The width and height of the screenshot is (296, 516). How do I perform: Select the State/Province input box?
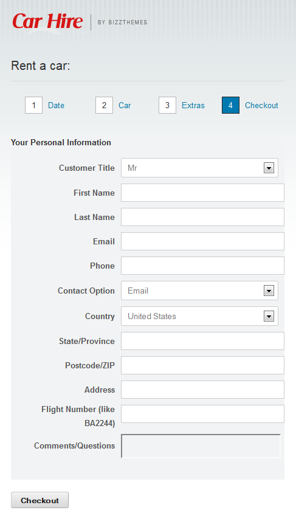(202, 341)
